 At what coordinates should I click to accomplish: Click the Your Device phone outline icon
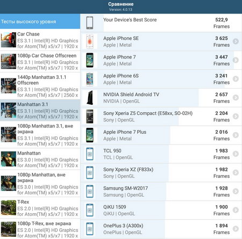(x=90, y=23)
